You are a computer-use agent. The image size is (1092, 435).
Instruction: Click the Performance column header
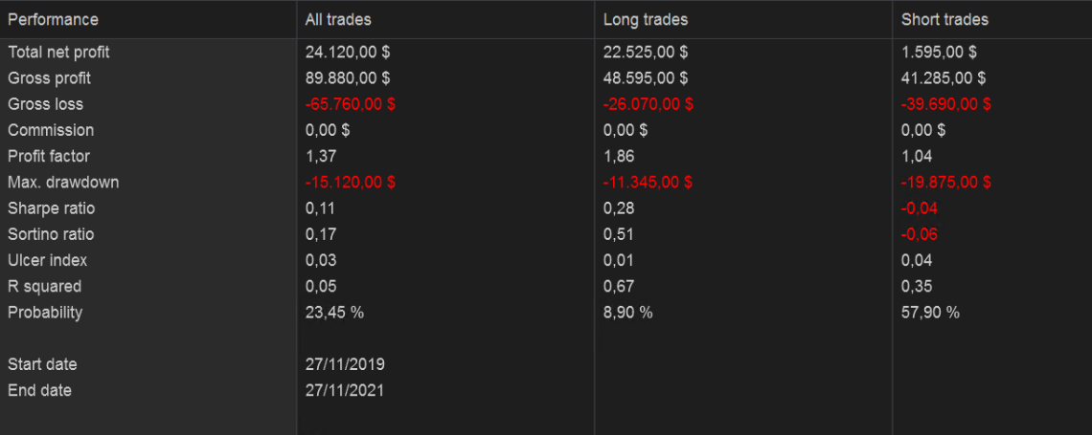pyautogui.click(x=53, y=19)
